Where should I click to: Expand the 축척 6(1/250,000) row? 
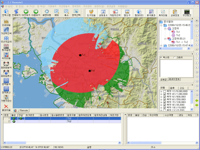point(161,99)
